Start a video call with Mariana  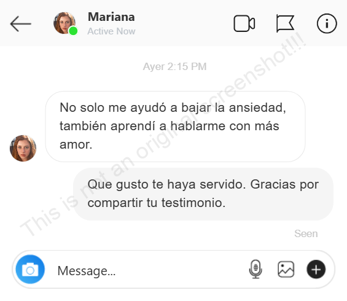[244, 23]
